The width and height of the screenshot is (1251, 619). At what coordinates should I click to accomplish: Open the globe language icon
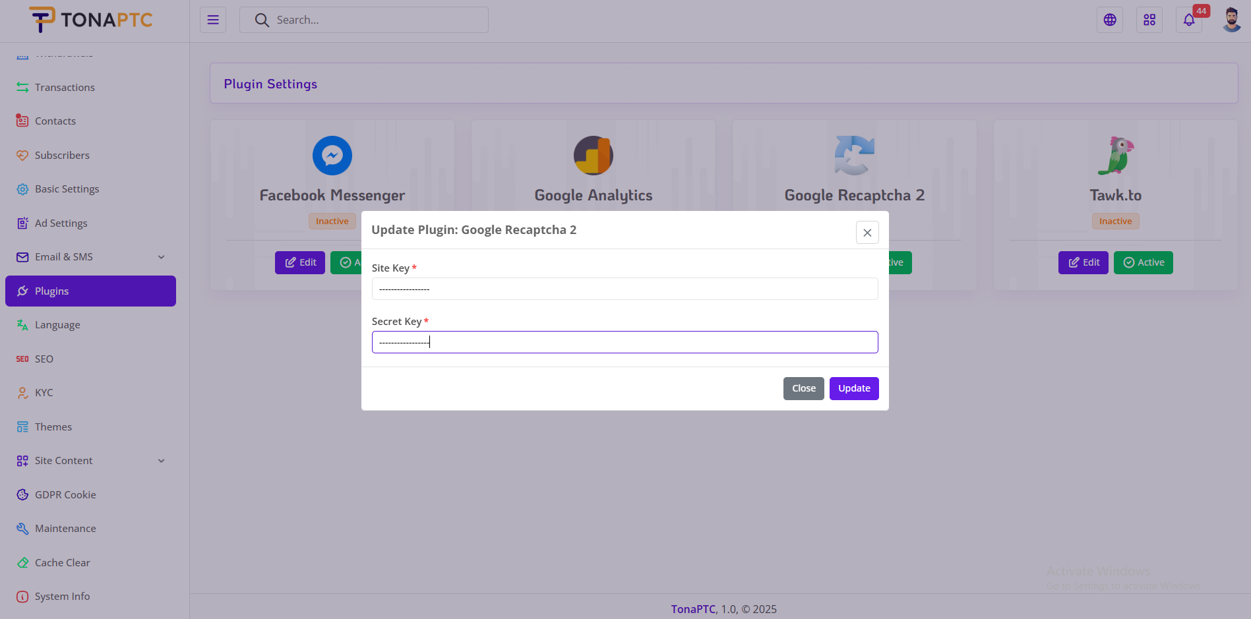[1110, 20]
